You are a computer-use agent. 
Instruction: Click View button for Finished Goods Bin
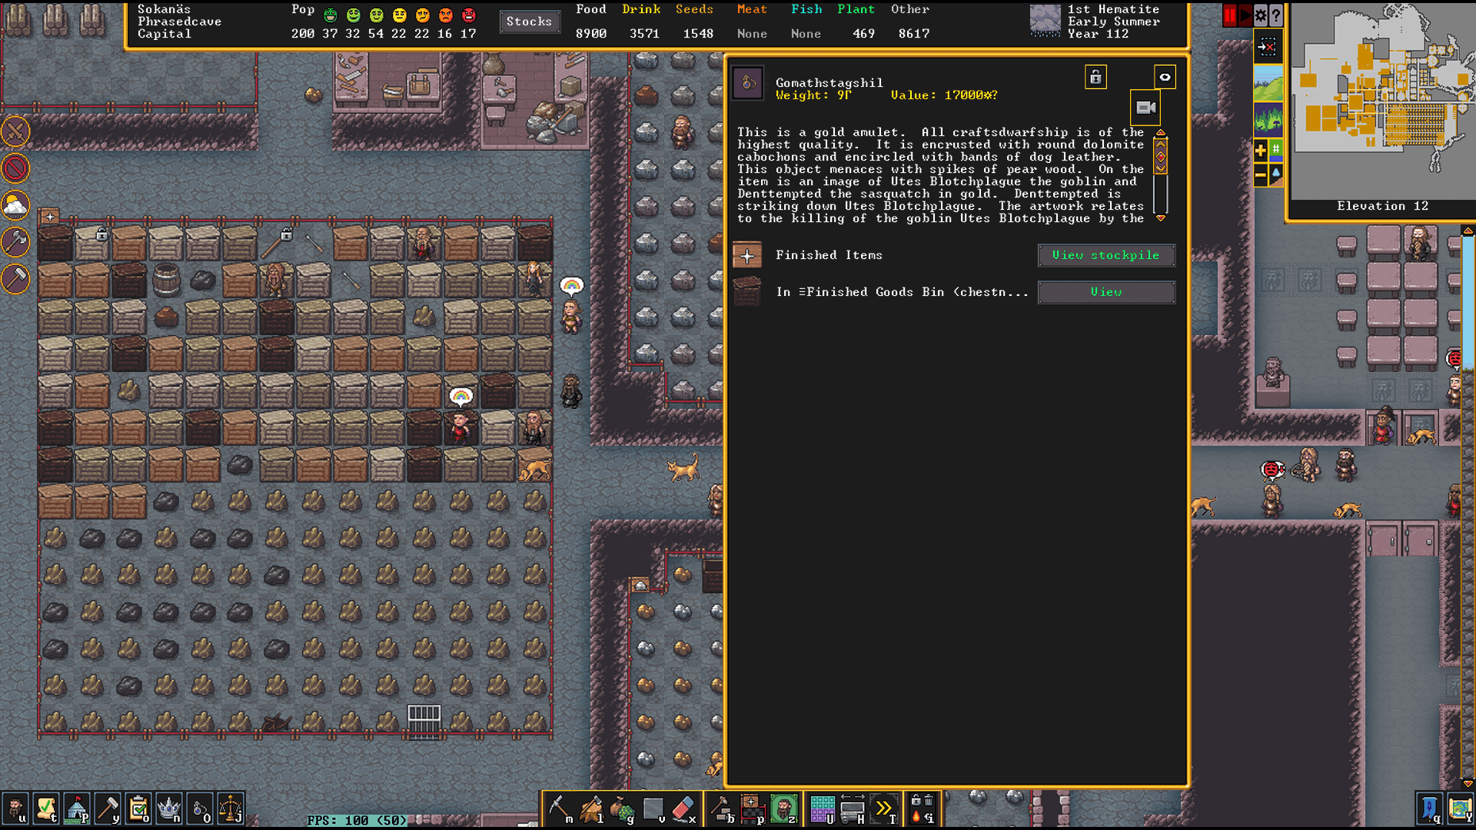pyautogui.click(x=1106, y=290)
